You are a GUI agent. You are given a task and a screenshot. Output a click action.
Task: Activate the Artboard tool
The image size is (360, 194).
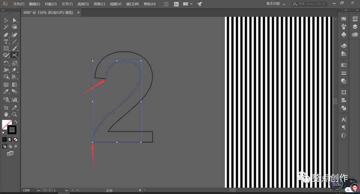[x=6, y=108]
